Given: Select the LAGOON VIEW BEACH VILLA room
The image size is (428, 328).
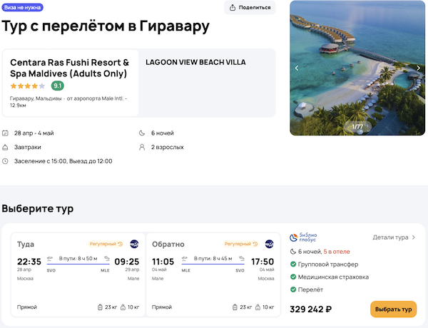Looking at the screenshot, I should click(195, 63).
